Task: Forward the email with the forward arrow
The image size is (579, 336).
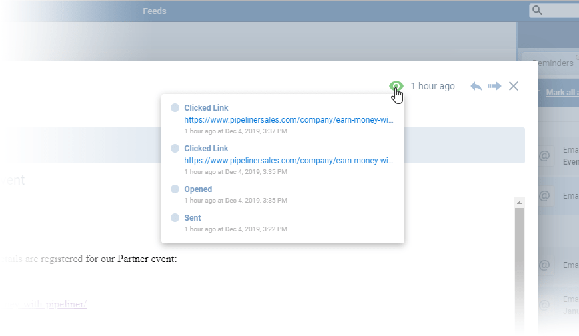Action: (494, 86)
